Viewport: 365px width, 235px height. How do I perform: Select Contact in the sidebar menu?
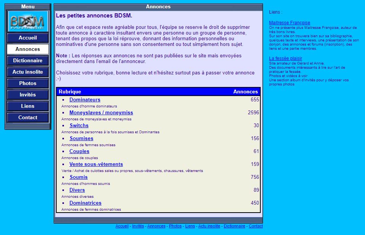click(x=28, y=118)
